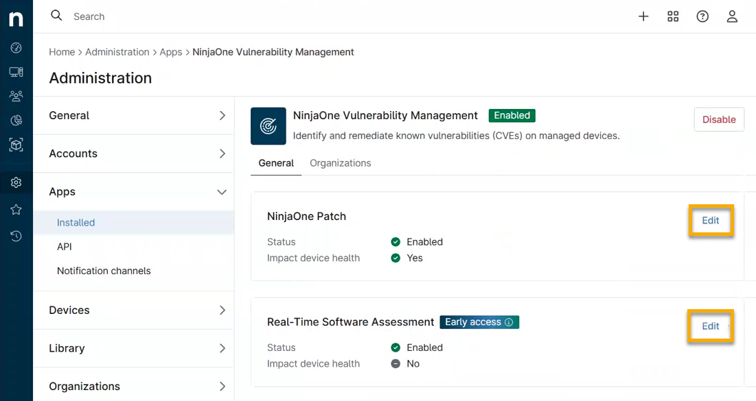Expand the Library administration section
Screen dimensions: 756x401
[134, 348]
